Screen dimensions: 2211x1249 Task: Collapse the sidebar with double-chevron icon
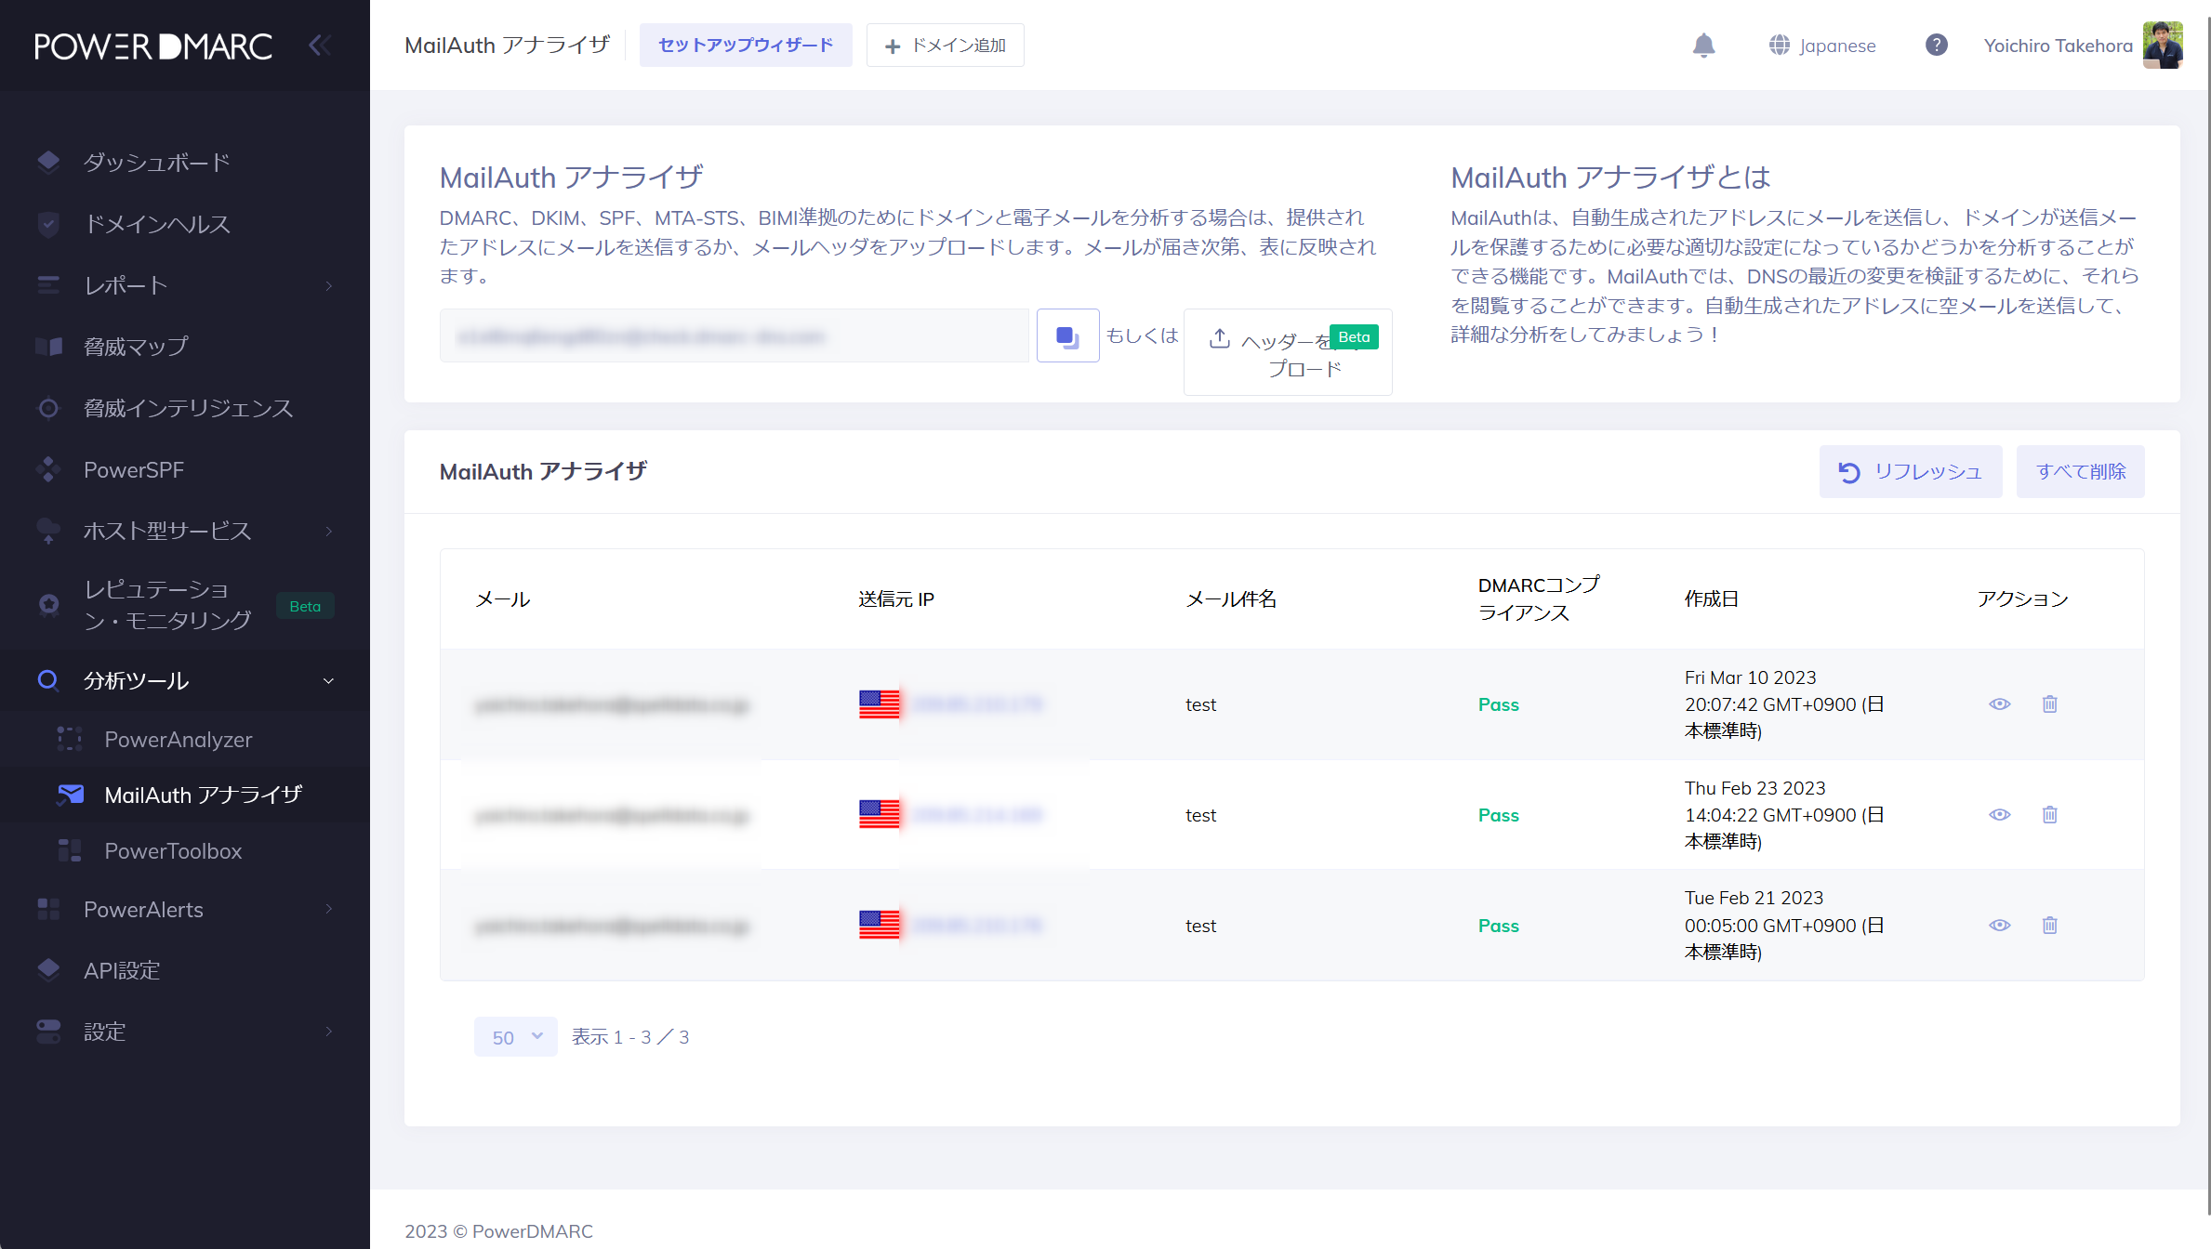tap(320, 46)
